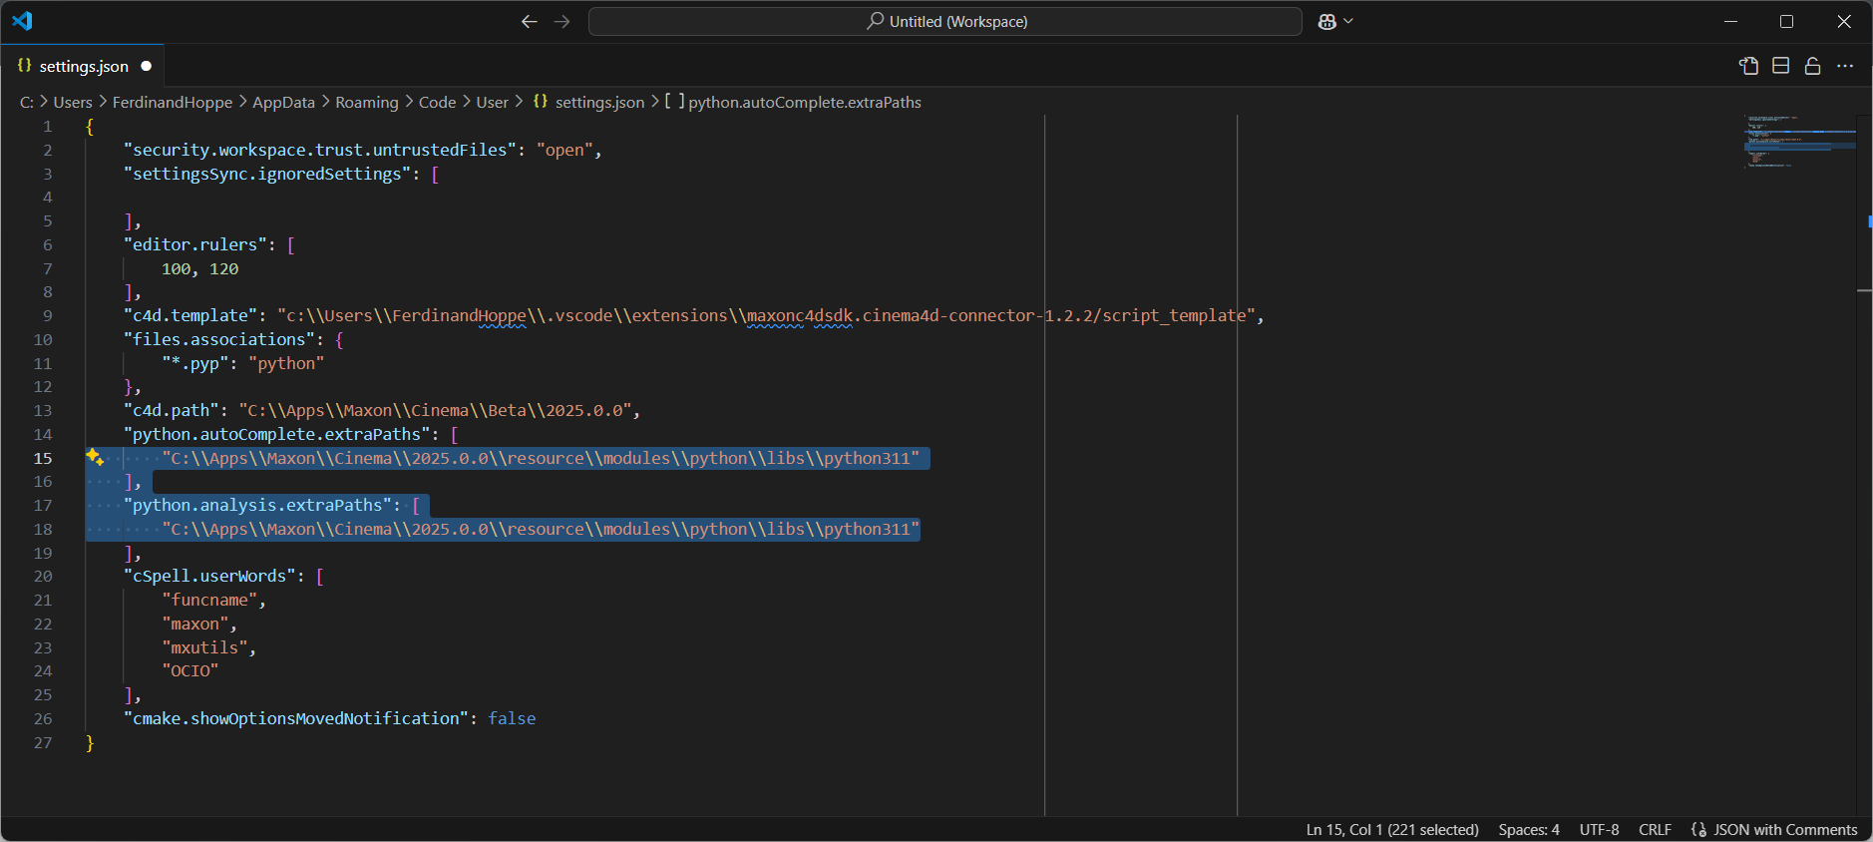Click the vertical editor scrollbar

(1864, 465)
